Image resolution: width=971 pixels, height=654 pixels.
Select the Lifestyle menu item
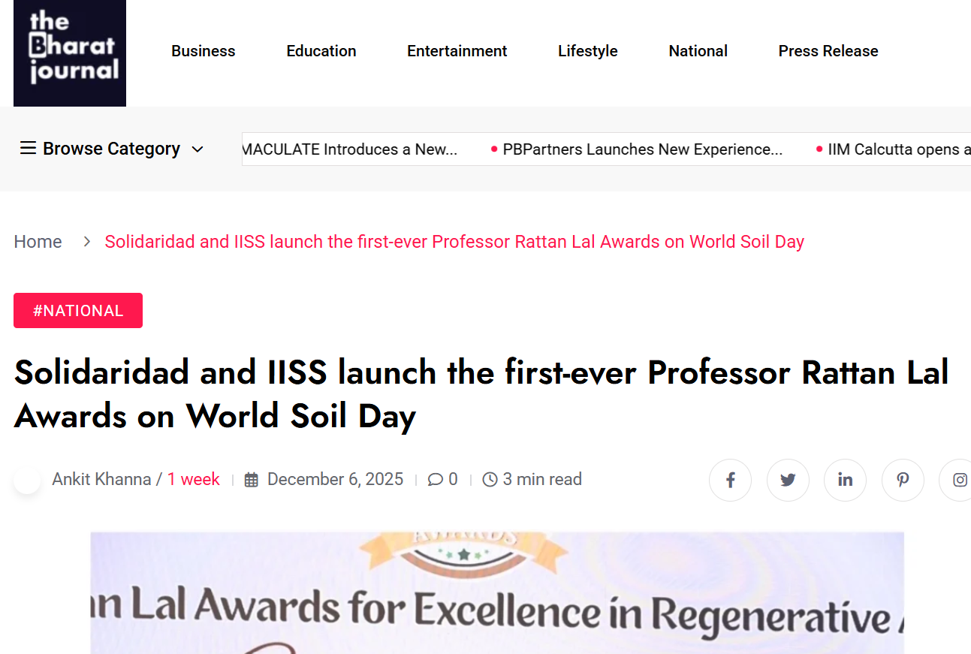point(587,51)
